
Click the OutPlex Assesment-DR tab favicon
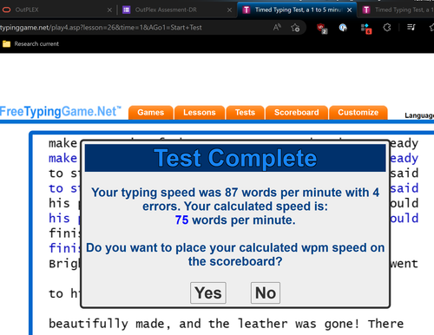click(x=127, y=10)
